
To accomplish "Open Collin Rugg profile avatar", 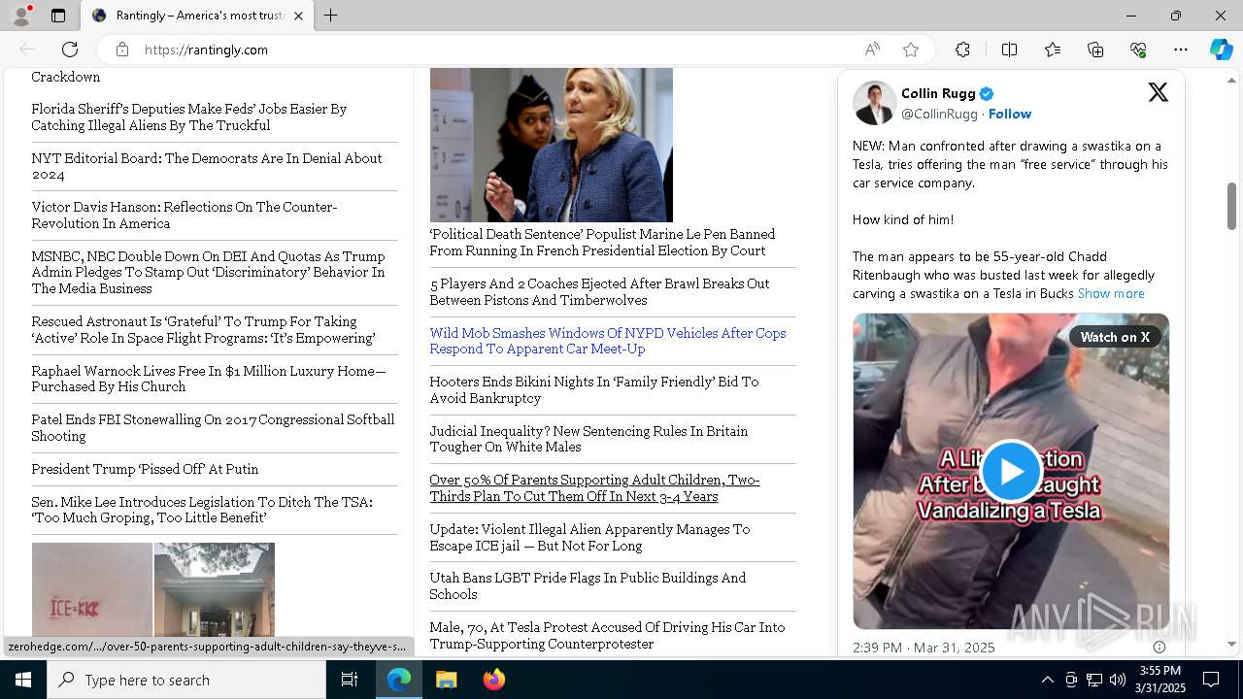I will pyautogui.click(x=874, y=103).
